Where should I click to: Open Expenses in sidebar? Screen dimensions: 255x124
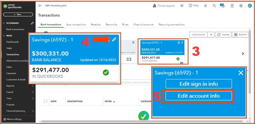(x=11, y=73)
